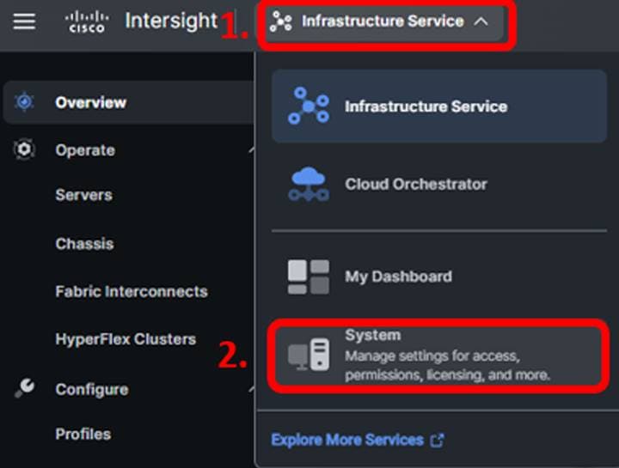619x468 pixels.
Task: Click the System description text
Action: click(447, 366)
